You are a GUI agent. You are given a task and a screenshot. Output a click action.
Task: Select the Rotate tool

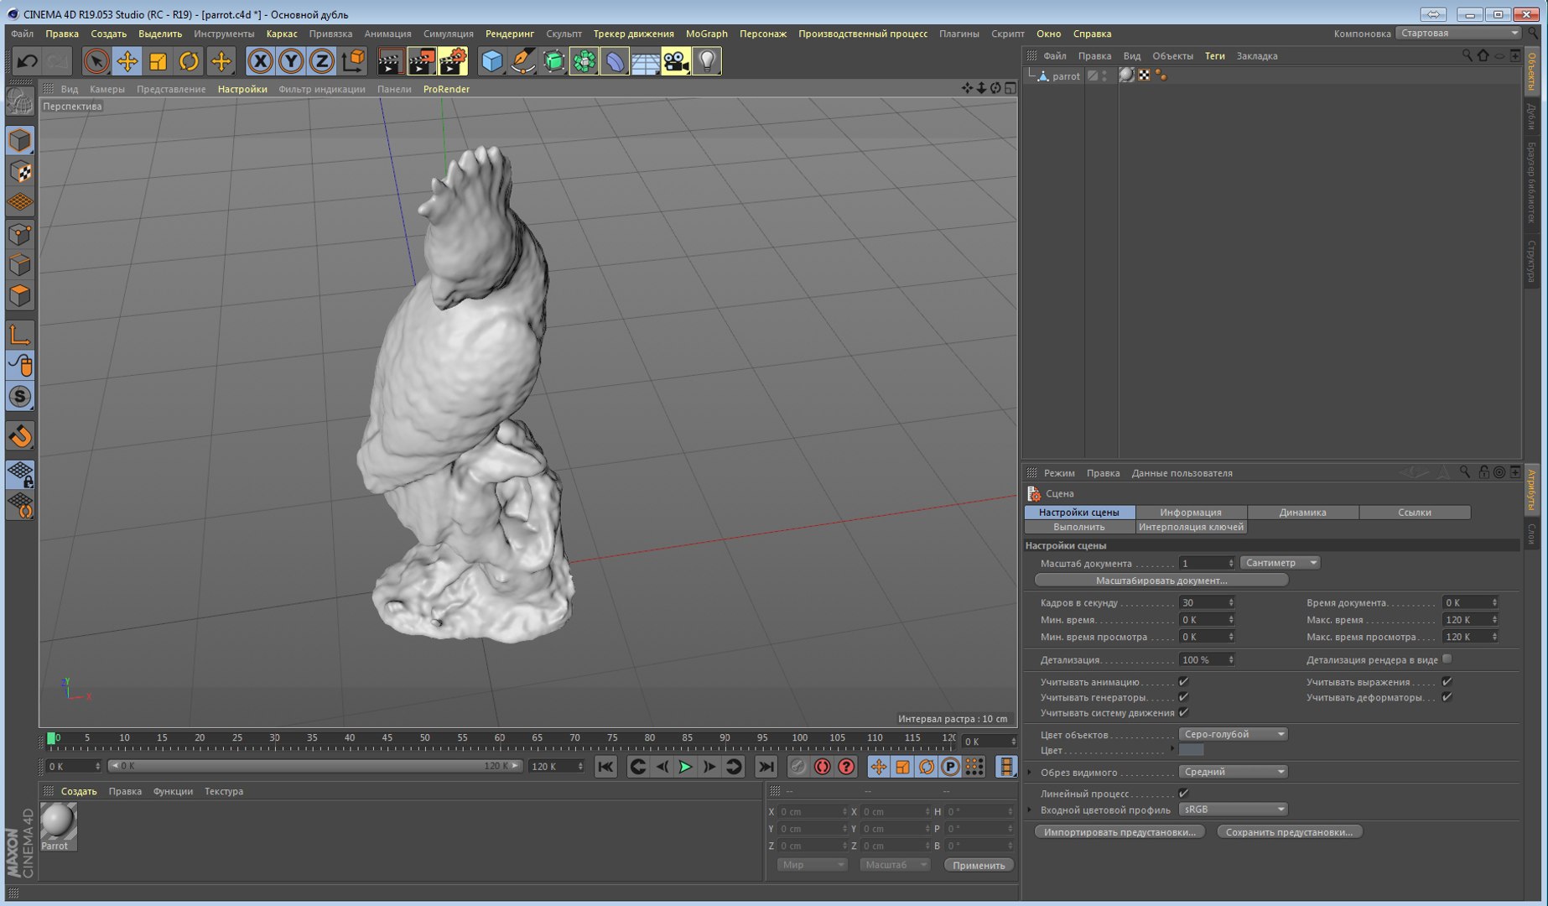coord(189,60)
